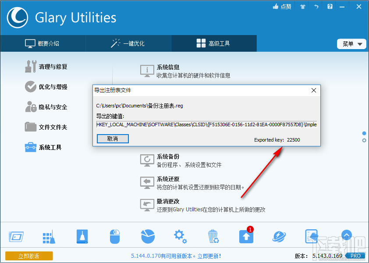Collapse the toolbar with the chevron-up arrow
This screenshot has width=369, height=263.
coord(347,235)
